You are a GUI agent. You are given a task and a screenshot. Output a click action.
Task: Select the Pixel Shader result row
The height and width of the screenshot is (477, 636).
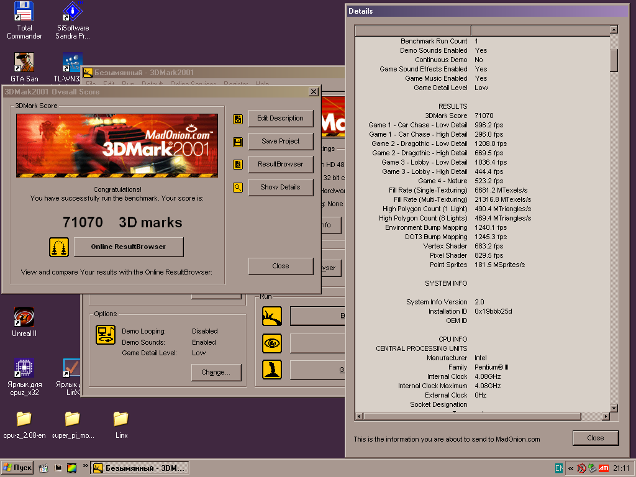[482, 255]
